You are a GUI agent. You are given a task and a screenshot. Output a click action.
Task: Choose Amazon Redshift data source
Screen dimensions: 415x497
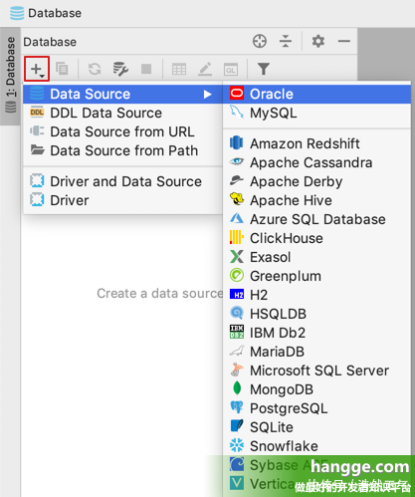(x=316, y=143)
